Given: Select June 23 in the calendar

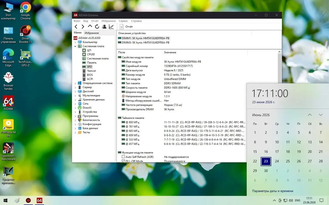Looking at the screenshot, I should [x=266, y=161].
